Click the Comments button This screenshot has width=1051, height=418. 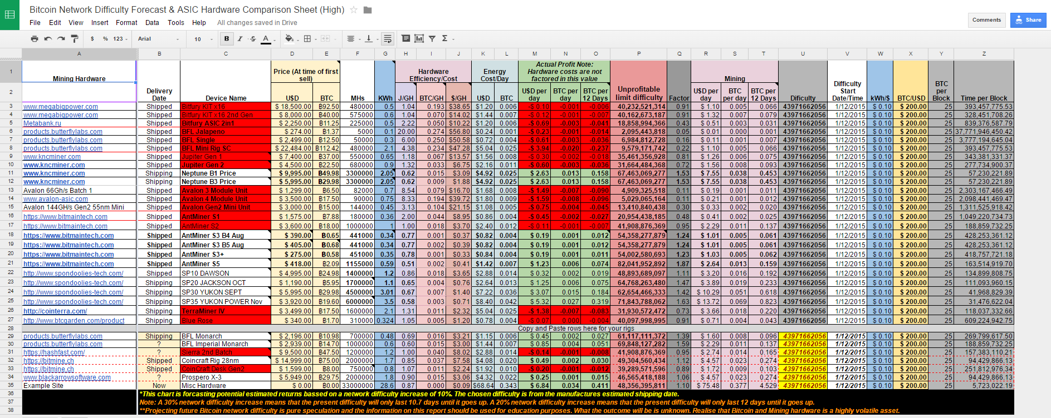[x=986, y=20]
